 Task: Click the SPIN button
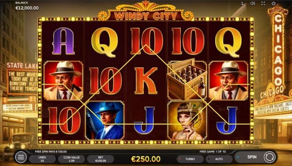252,157
